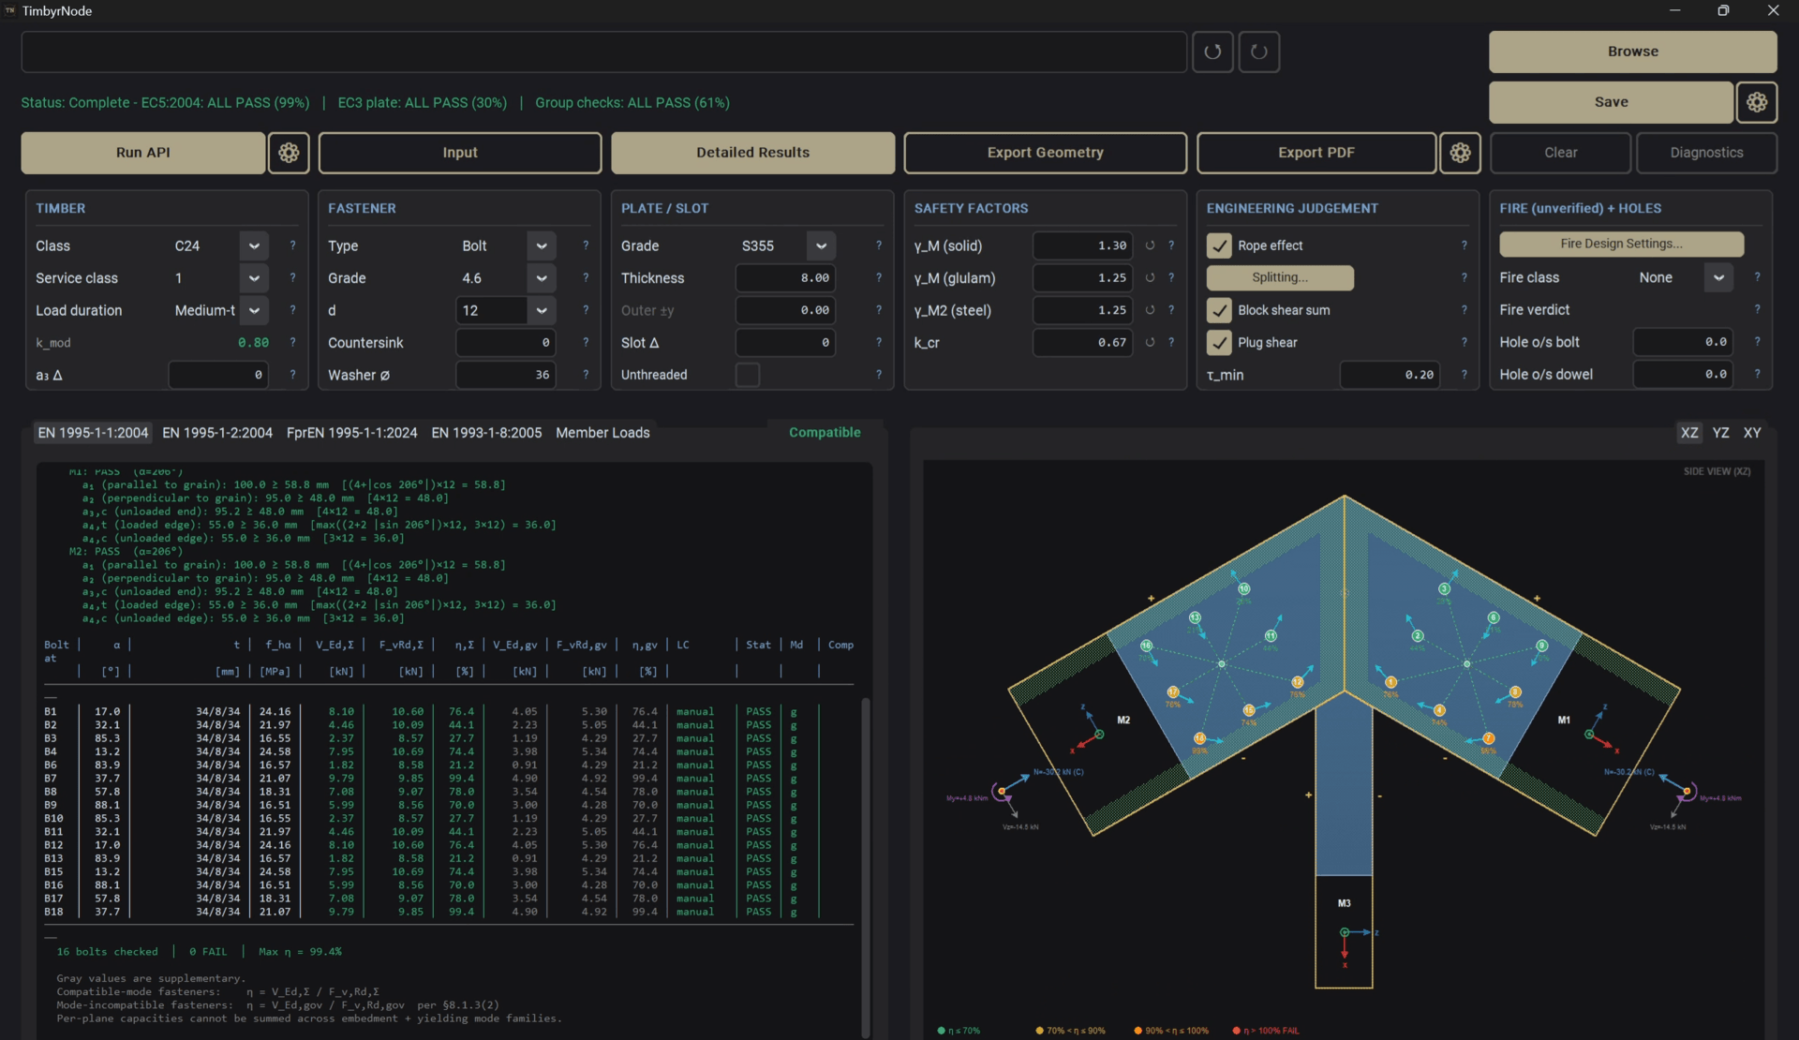Expand Load duration dropdown
This screenshot has height=1040, width=1799.
pyautogui.click(x=254, y=310)
